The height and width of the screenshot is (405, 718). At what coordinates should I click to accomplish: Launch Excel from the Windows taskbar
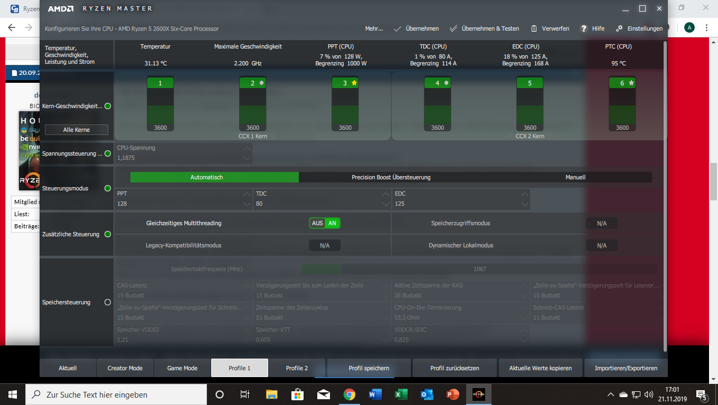401,394
